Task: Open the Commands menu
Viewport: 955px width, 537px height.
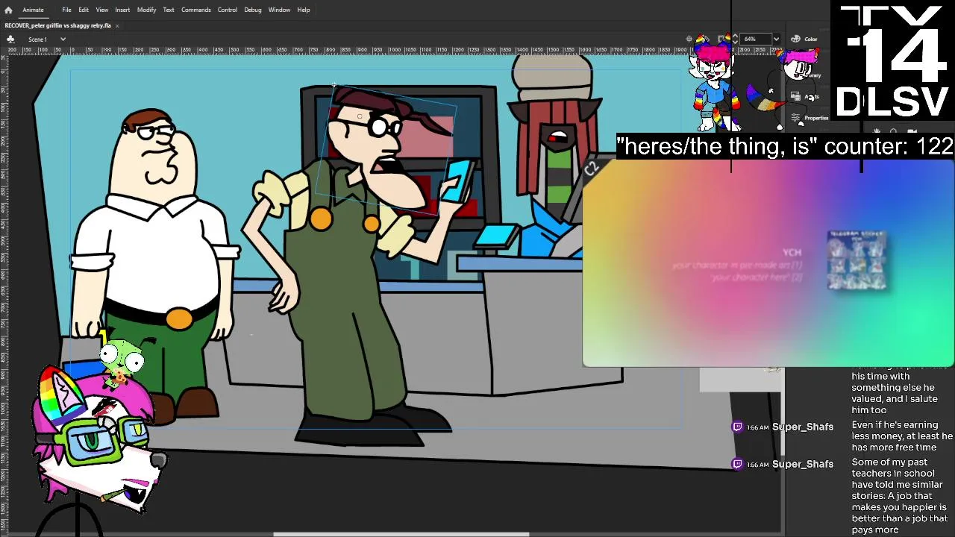Action: [x=196, y=10]
